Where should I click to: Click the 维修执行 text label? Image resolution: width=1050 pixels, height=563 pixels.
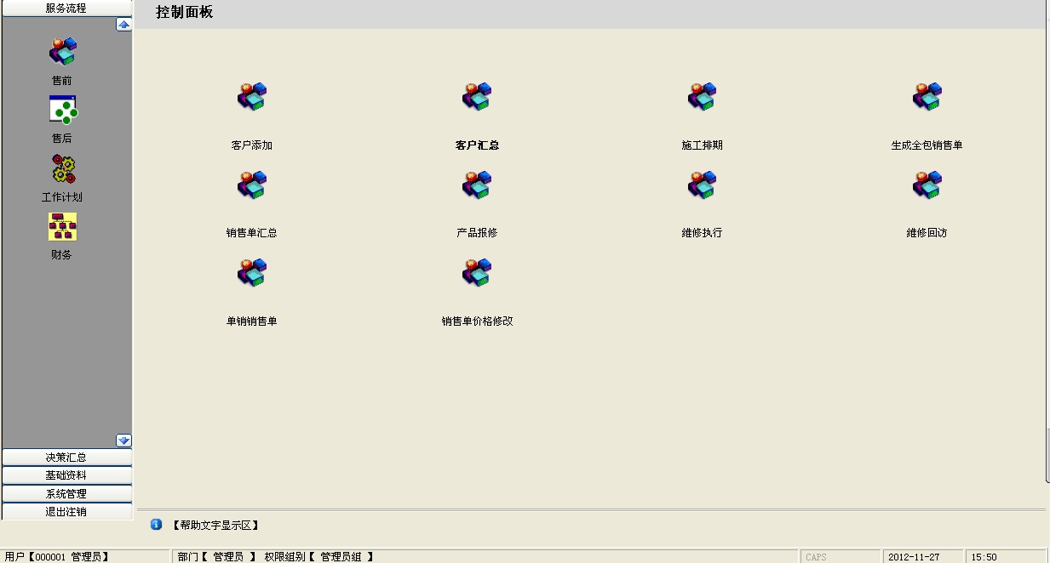(x=703, y=233)
